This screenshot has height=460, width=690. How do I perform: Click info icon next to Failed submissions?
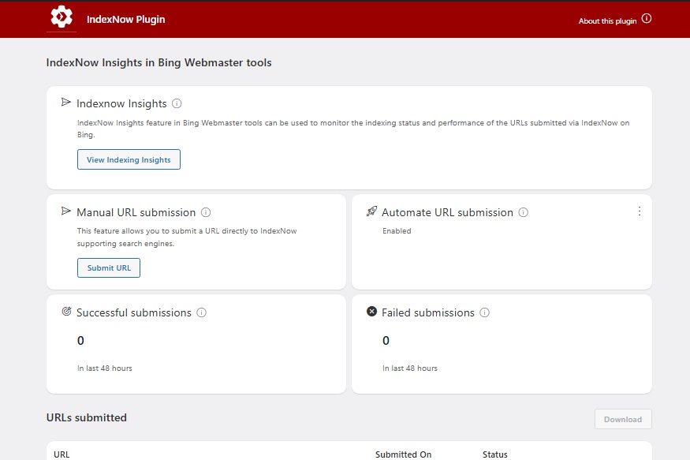pos(484,312)
